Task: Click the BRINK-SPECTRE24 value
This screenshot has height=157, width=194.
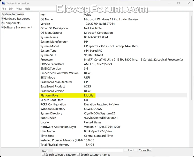Action: 96,37
